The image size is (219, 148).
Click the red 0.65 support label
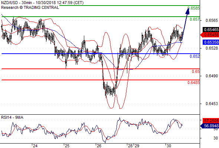click(196, 71)
